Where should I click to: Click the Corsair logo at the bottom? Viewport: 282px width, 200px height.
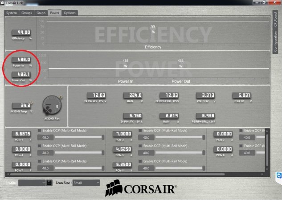tap(141, 188)
